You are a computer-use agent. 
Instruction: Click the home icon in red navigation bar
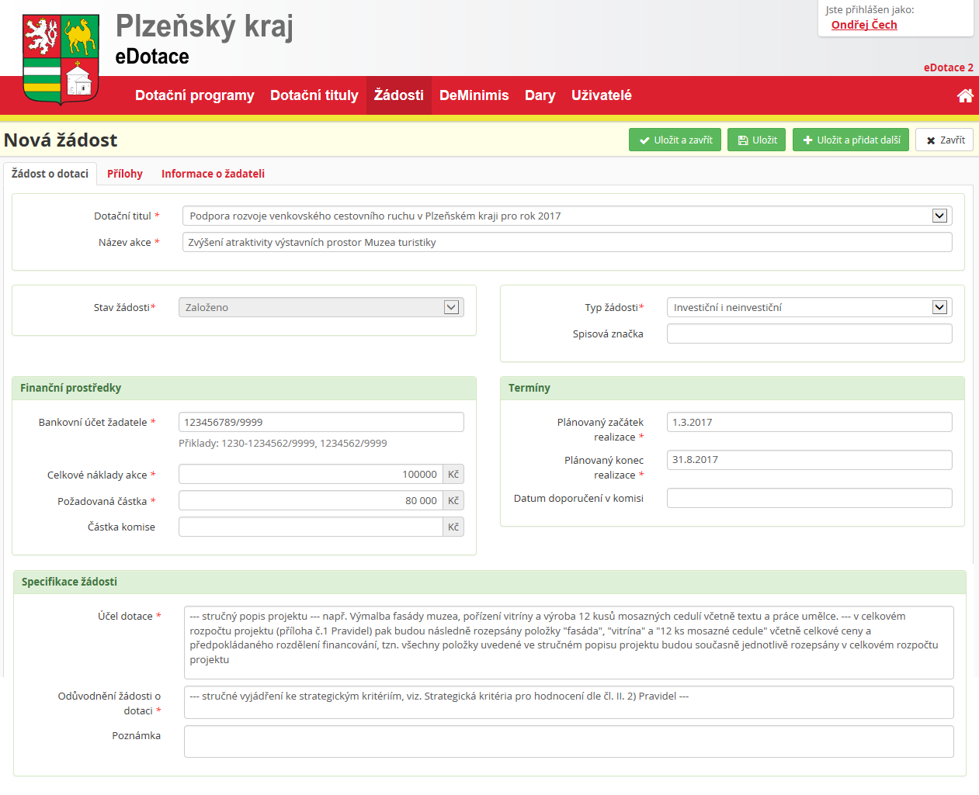coord(965,95)
